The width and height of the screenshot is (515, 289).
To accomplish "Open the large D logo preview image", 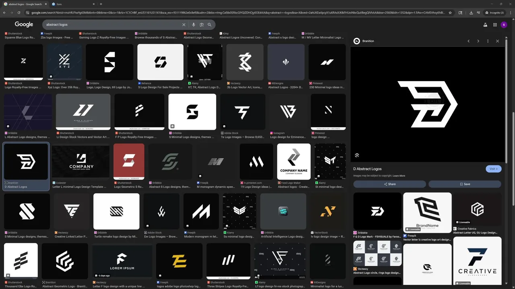I will pyautogui.click(x=427, y=104).
